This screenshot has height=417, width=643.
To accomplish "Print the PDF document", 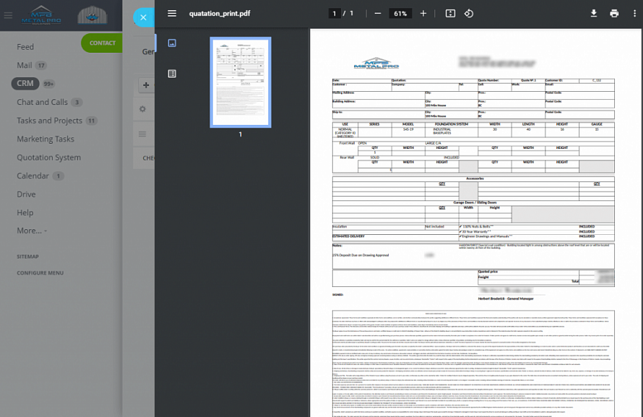I will (614, 13).
